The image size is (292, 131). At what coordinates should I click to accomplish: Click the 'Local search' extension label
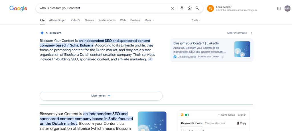pos(223,7)
